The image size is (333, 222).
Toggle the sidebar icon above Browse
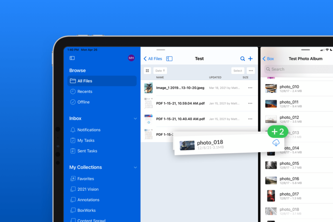(72, 58)
